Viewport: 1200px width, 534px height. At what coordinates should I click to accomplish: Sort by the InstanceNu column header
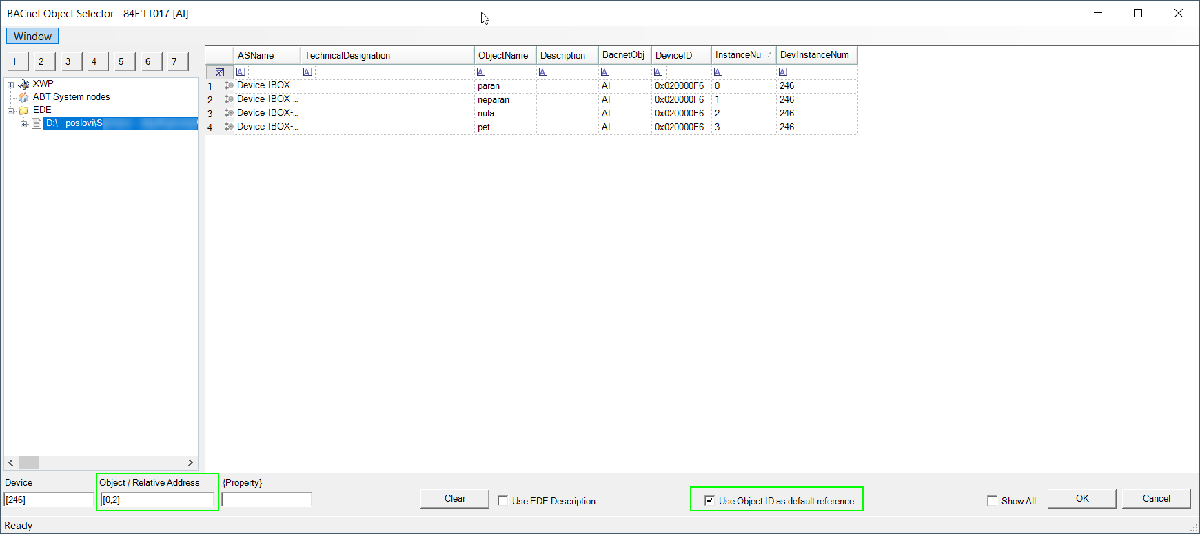[x=738, y=55]
